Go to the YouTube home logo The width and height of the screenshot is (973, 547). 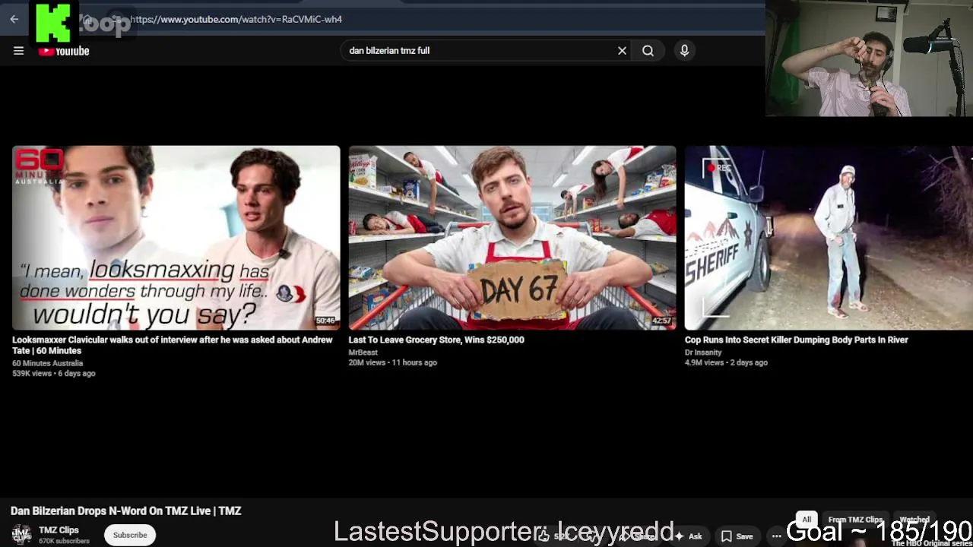pos(64,51)
